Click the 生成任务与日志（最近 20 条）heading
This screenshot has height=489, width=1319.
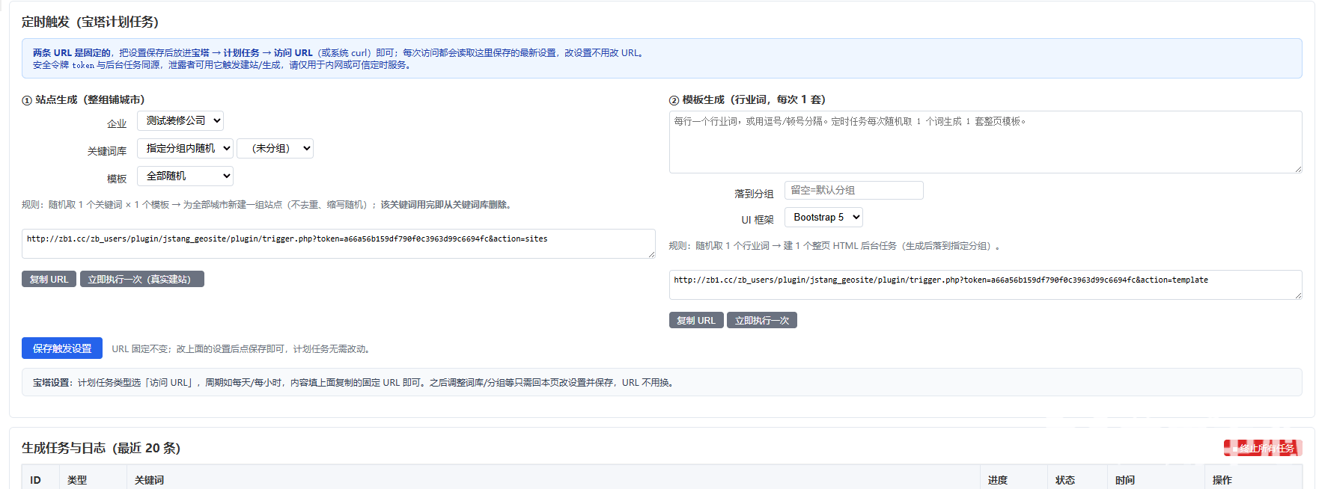pyautogui.click(x=101, y=448)
